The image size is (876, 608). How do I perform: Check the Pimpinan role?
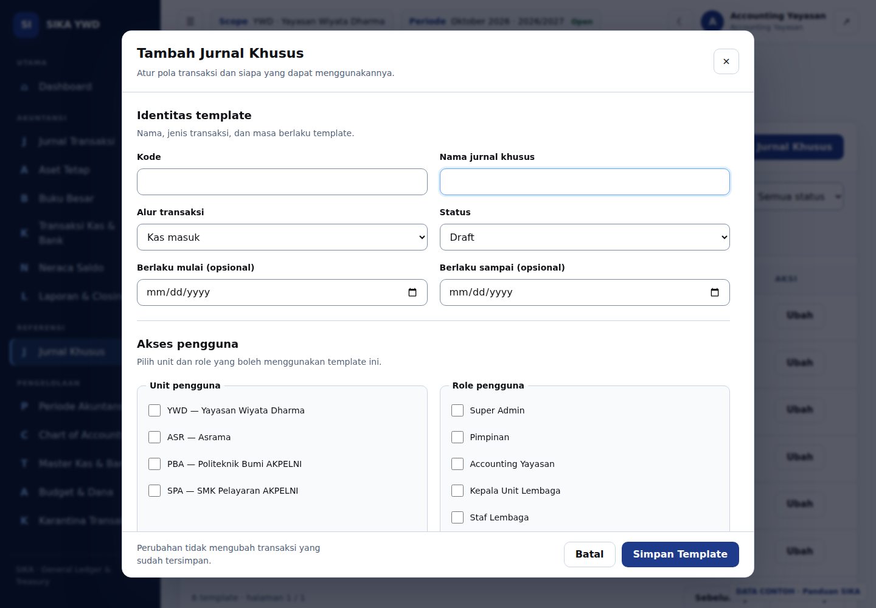click(457, 437)
